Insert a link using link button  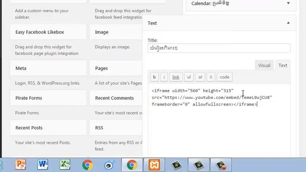tap(176, 77)
